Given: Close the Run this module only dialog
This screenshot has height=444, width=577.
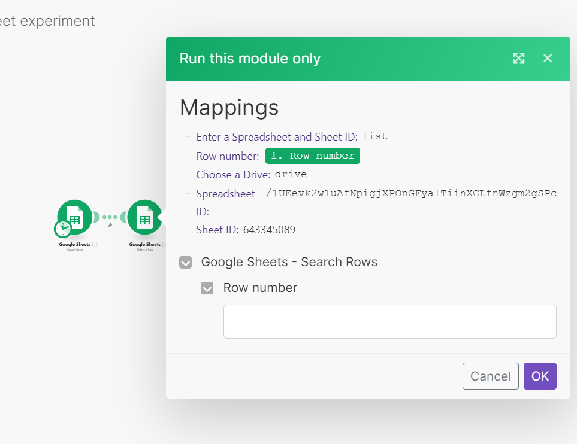Looking at the screenshot, I should pyautogui.click(x=548, y=58).
